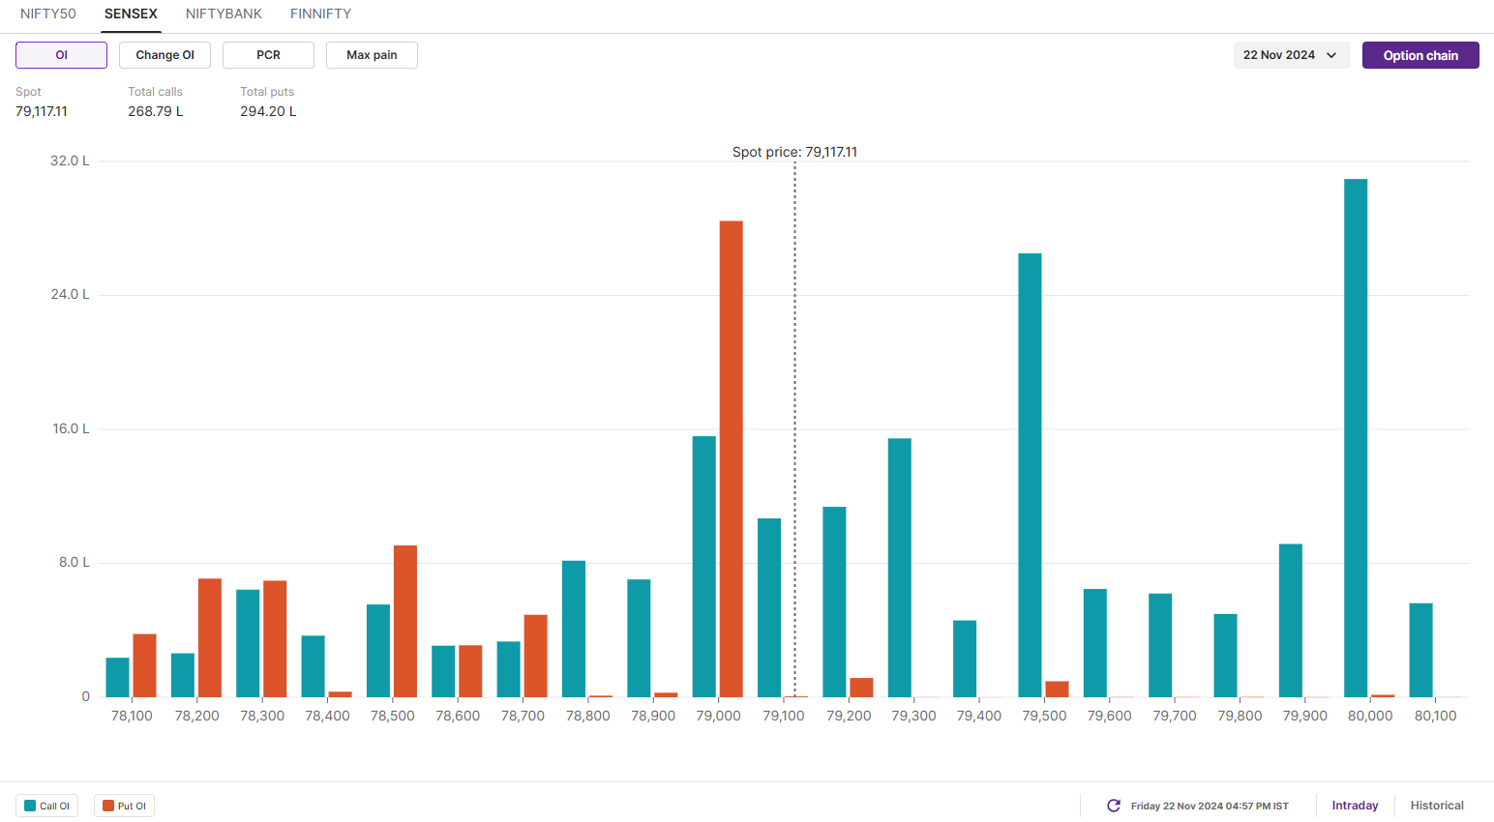Show the PCR view

click(268, 55)
